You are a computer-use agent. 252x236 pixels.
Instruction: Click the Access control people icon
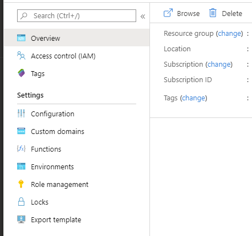pos(22,56)
